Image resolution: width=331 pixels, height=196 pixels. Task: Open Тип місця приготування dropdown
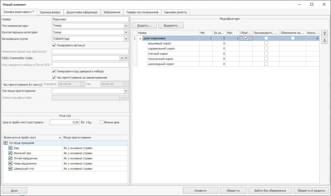(126, 91)
